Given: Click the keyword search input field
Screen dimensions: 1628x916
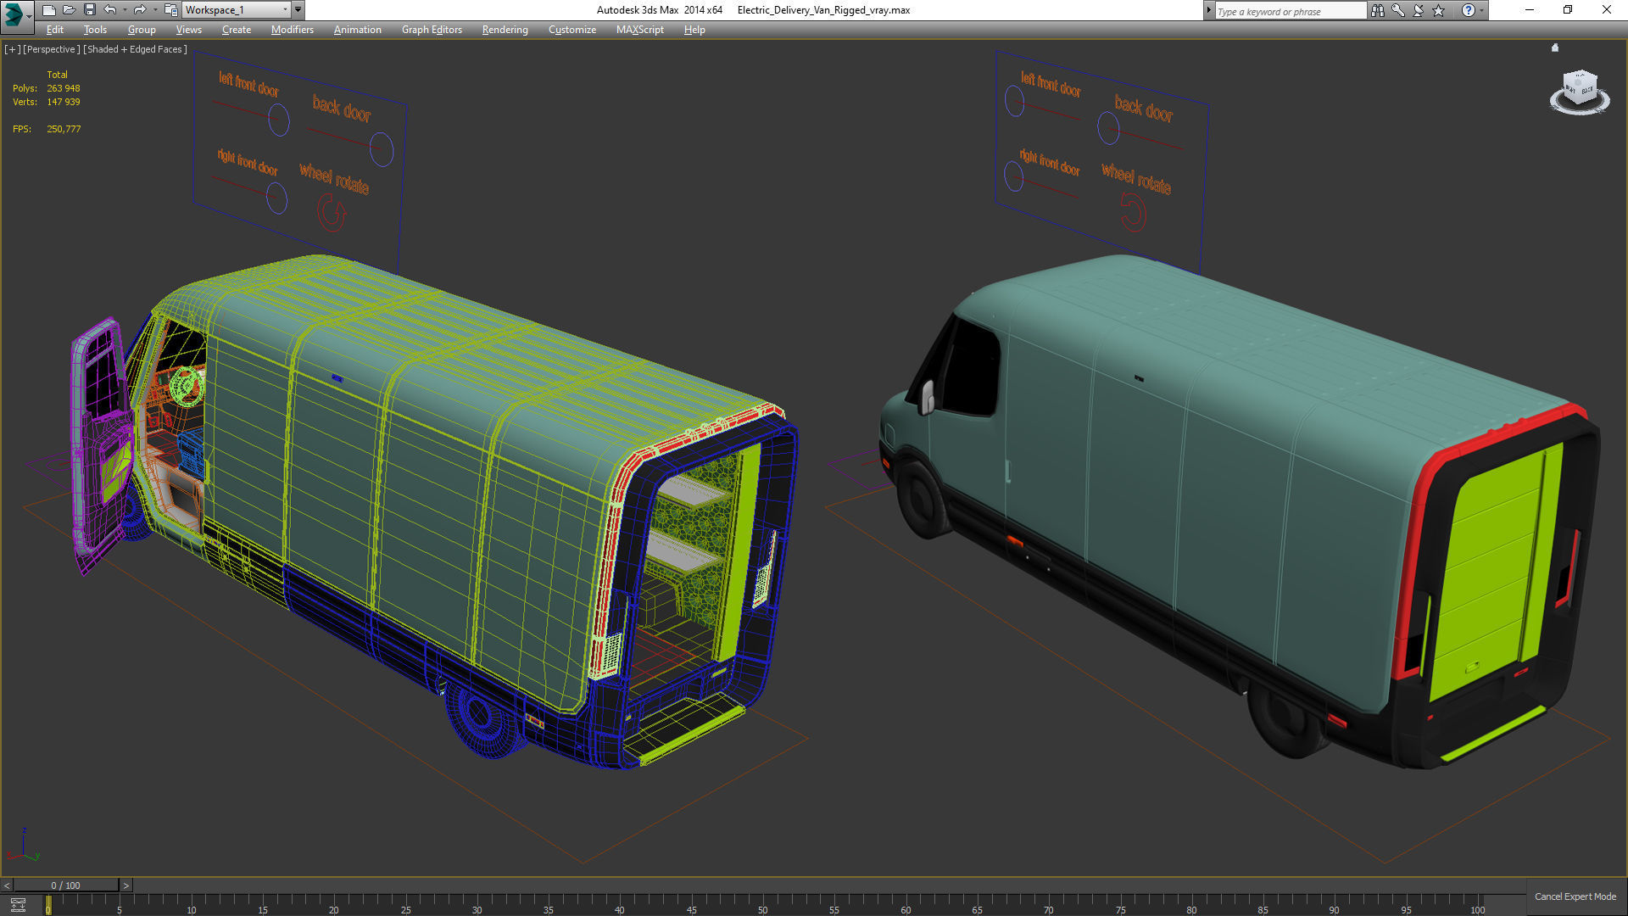Looking at the screenshot, I should [x=1291, y=11].
